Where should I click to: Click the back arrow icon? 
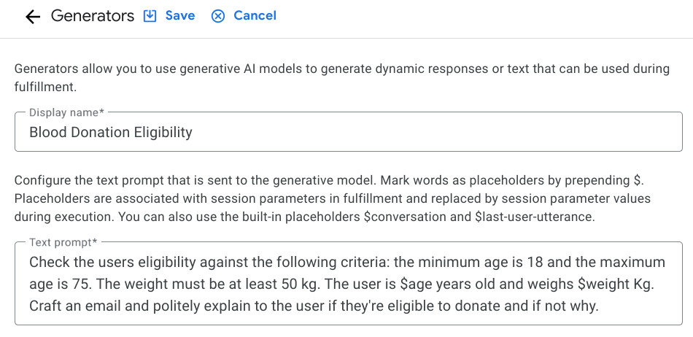(x=32, y=17)
